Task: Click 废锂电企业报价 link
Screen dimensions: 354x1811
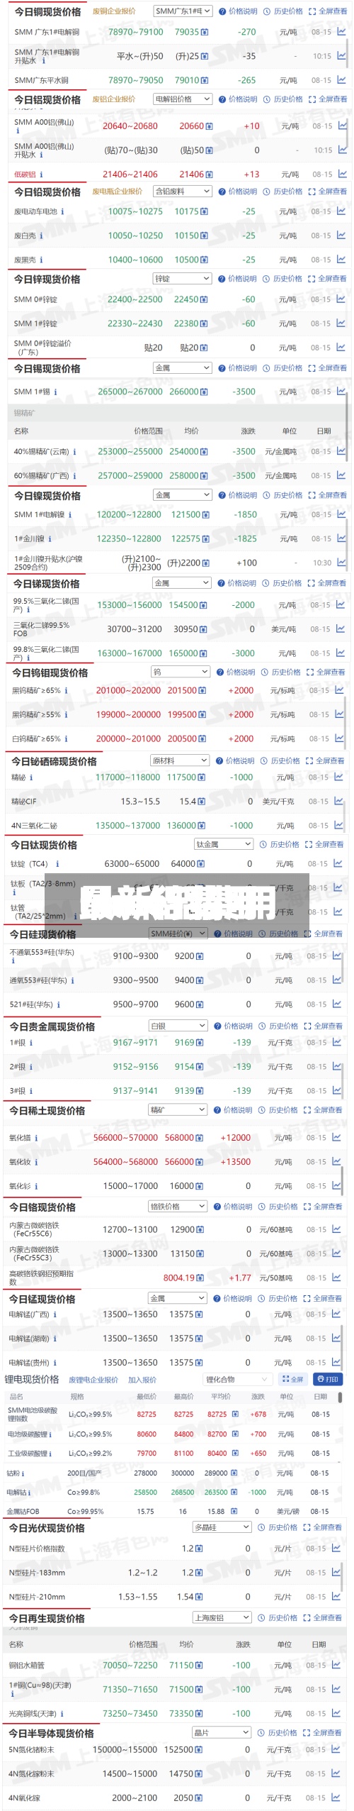Action: click(93, 1380)
